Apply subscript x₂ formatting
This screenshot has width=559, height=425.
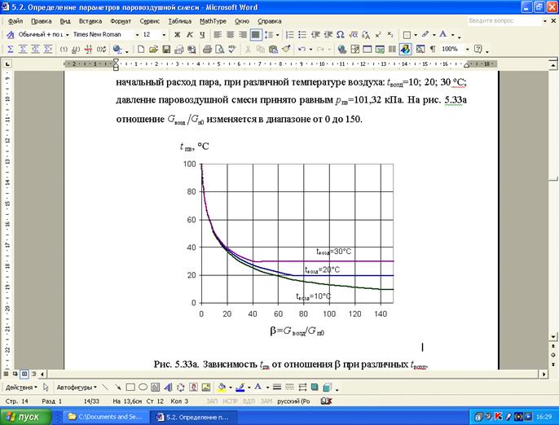(390, 34)
